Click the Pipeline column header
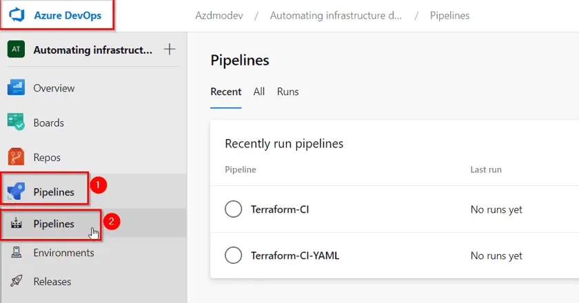Image resolution: width=579 pixels, height=303 pixels. (241, 169)
